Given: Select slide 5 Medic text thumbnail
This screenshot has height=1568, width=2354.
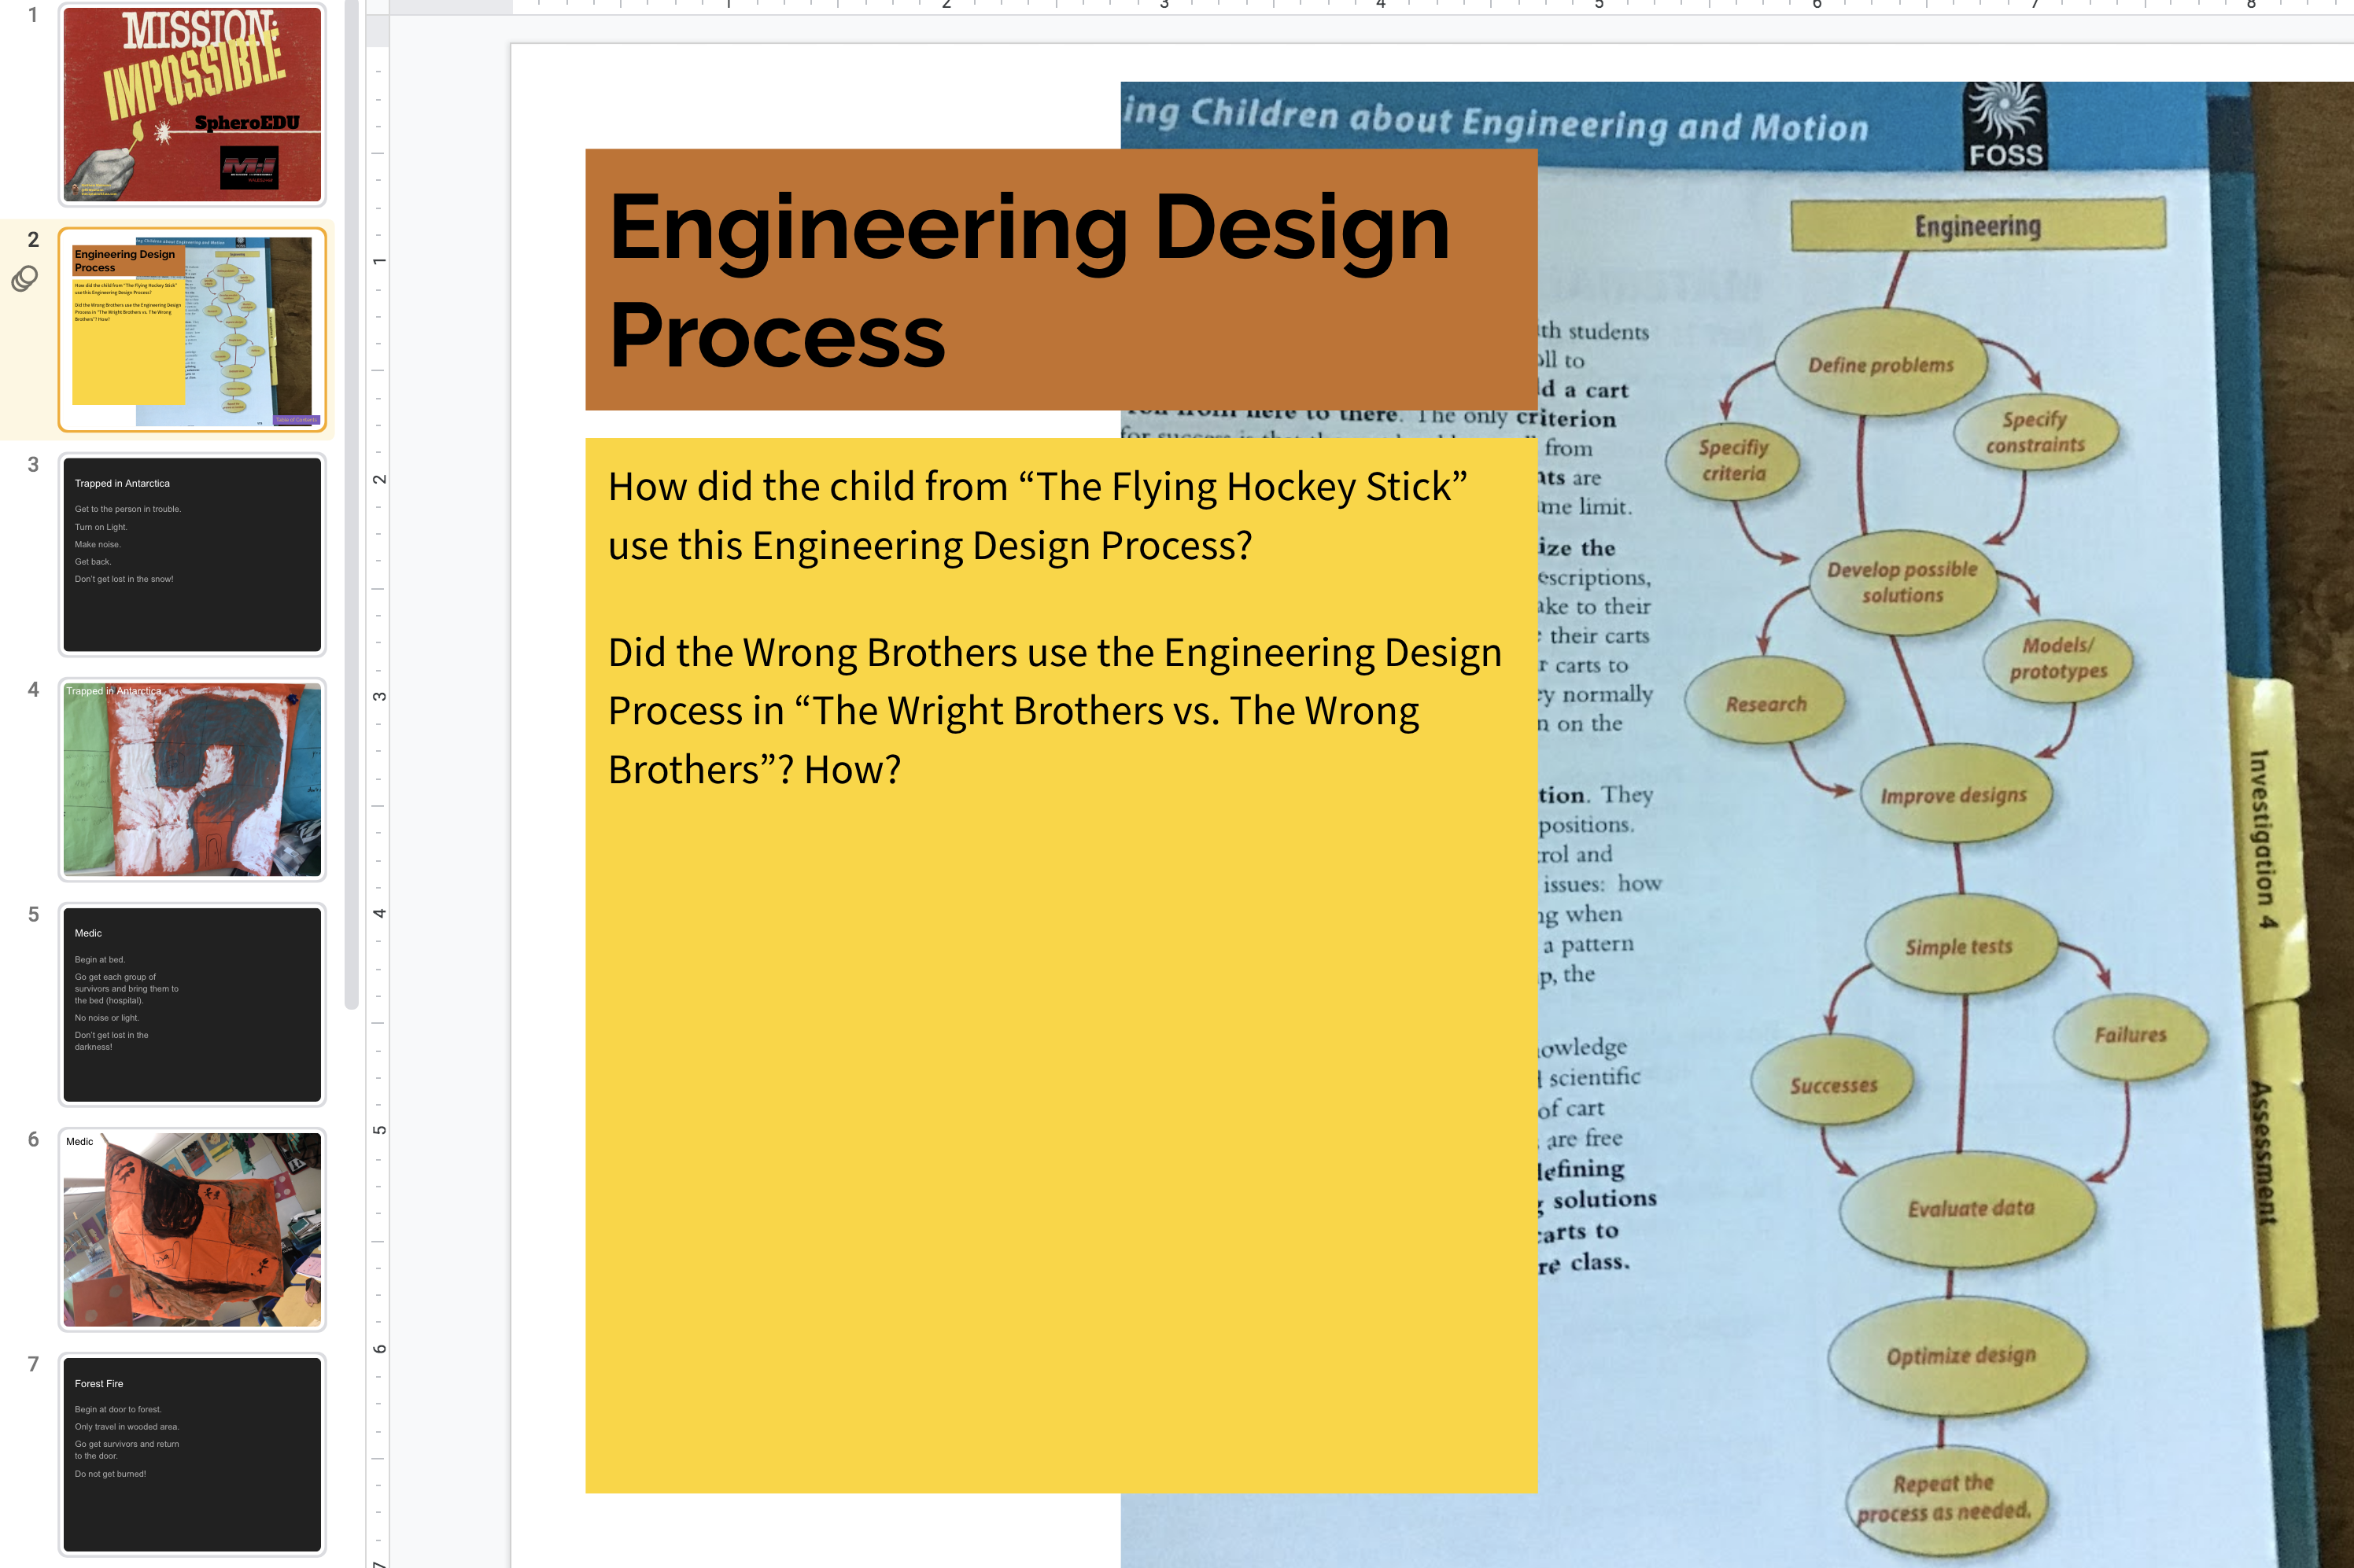Looking at the screenshot, I should coord(192,1004).
